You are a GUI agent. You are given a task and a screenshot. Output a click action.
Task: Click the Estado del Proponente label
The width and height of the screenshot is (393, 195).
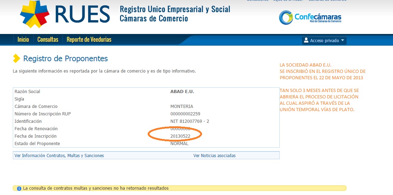pos(37,144)
